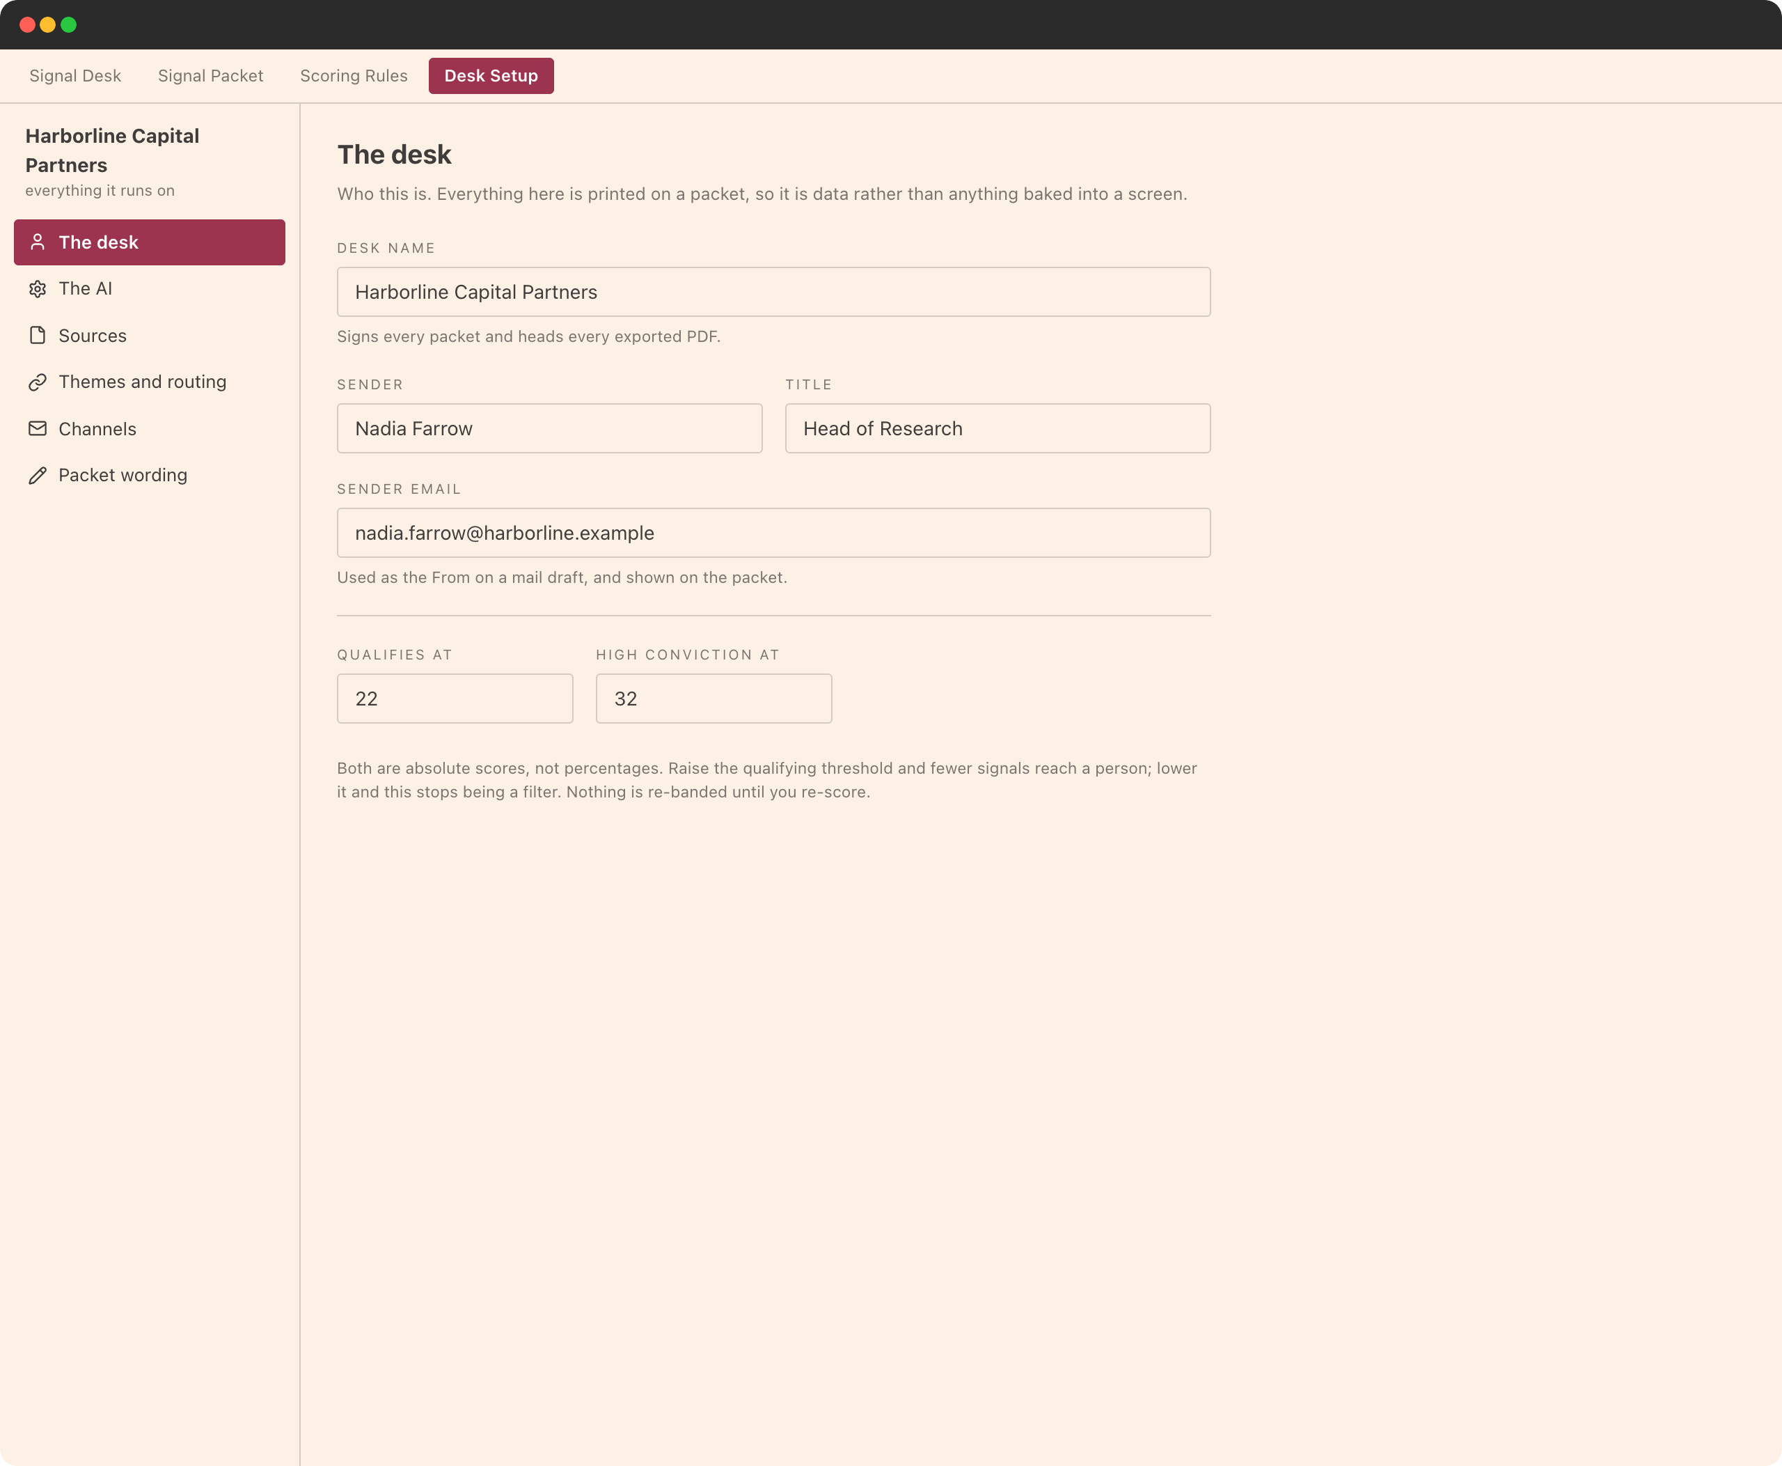Edit the Desk Name field

[x=773, y=293]
